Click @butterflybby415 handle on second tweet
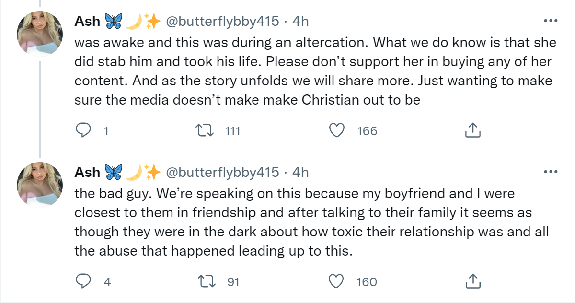This screenshot has height=303, width=575. tap(222, 172)
